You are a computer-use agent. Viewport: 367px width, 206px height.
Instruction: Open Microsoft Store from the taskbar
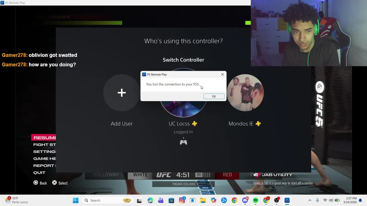(171, 200)
